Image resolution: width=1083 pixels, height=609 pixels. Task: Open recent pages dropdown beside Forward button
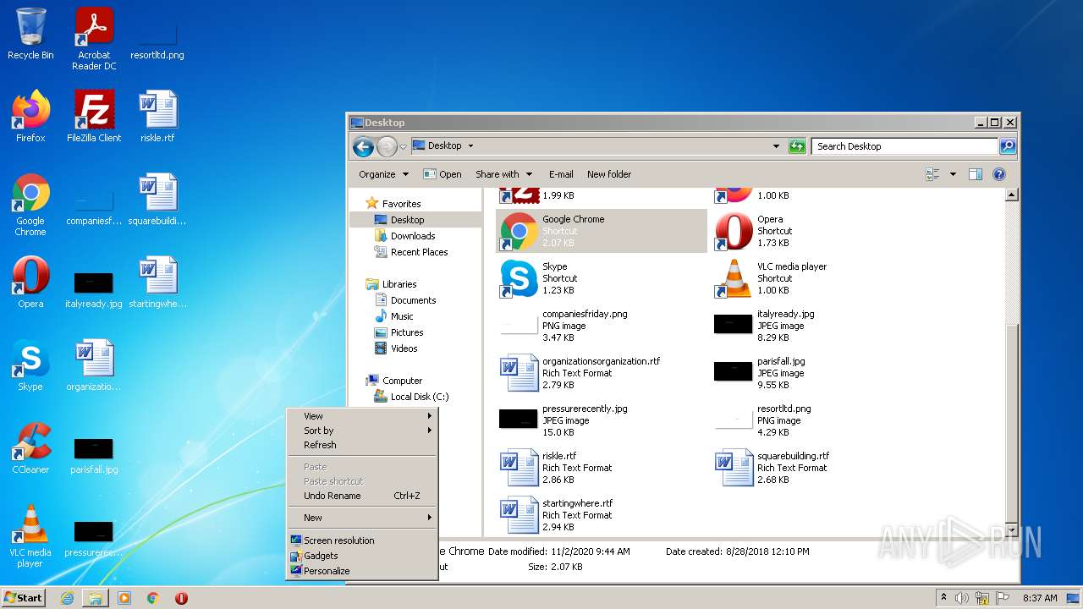tap(403, 146)
